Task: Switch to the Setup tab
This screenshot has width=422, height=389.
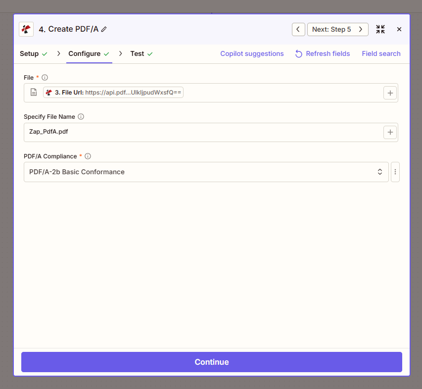Action: (x=29, y=53)
